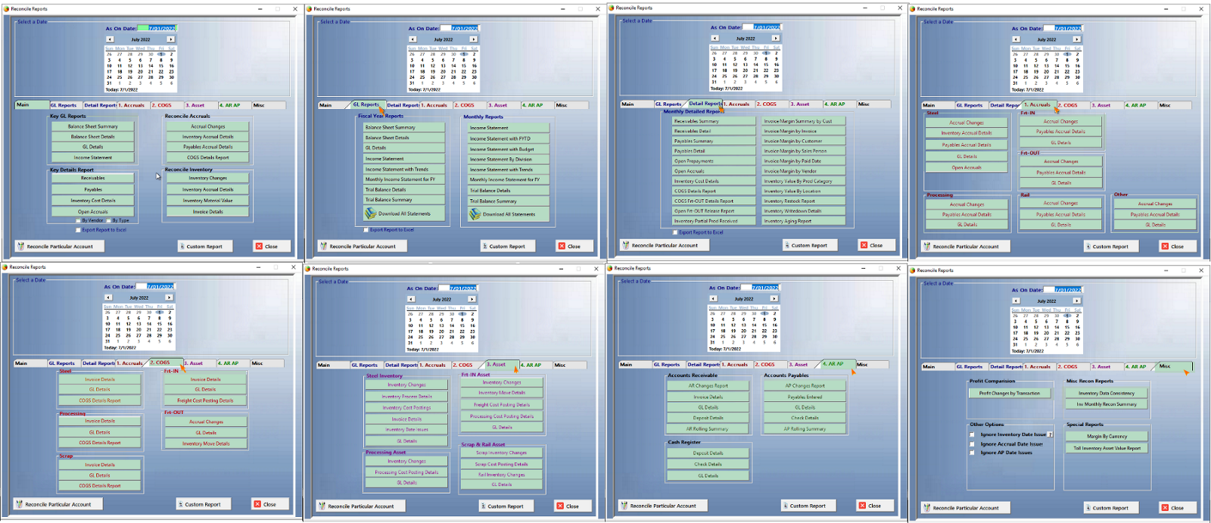The height and width of the screenshot is (523, 1211).
Task: Check Ignore AP Date Issues option
Action: coord(973,453)
